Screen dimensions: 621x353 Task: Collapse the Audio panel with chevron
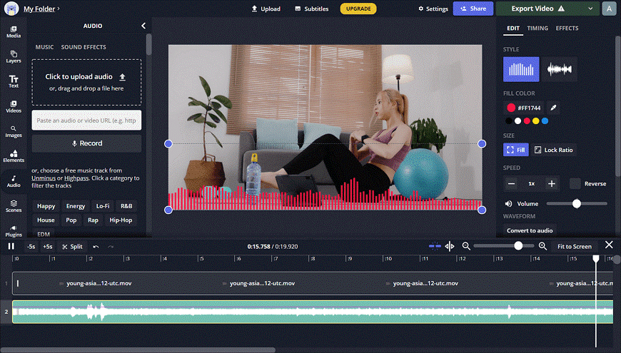[x=143, y=26]
